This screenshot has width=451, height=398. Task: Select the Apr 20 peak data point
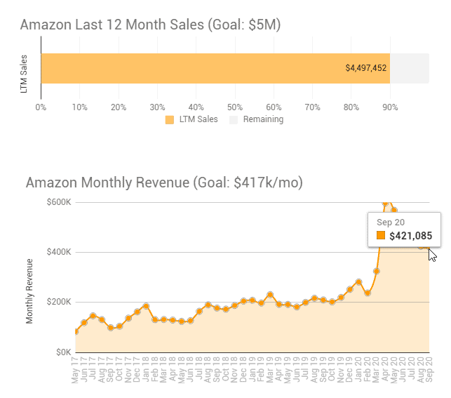[385, 204]
